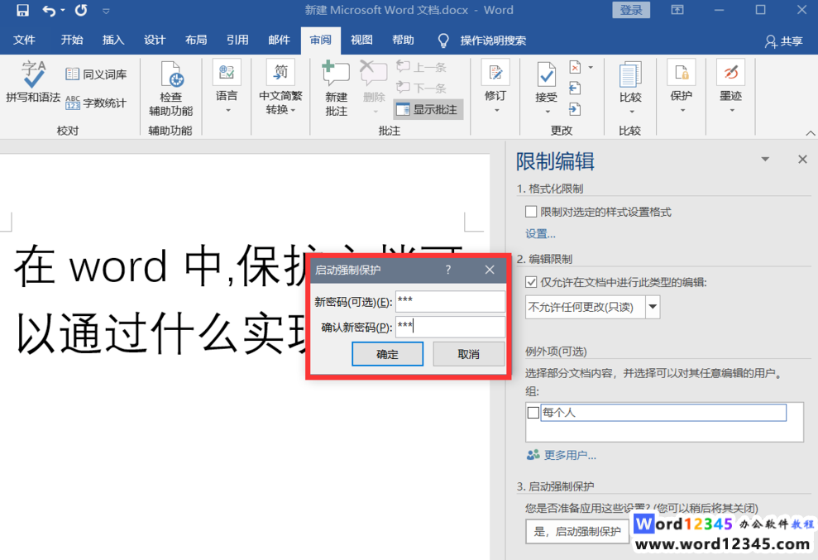This screenshot has height=560, width=818.
Task: Click next change icon in 更改 group
Action: coord(574,109)
